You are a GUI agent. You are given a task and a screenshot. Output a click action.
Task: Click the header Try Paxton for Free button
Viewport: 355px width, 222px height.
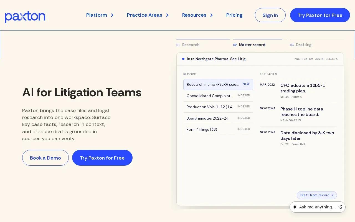(320, 15)
